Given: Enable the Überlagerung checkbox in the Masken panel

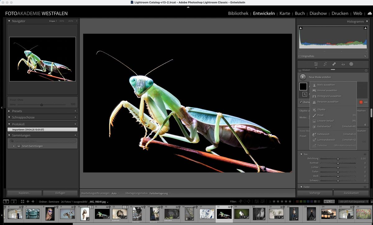Looking at the screenshot, I should [301, 102].
